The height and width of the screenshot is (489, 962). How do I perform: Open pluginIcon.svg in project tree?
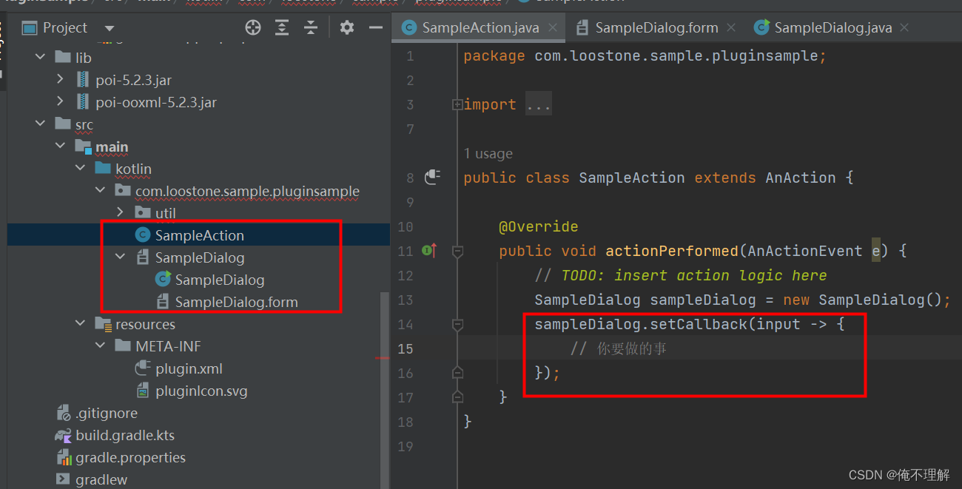coord(201,391)
